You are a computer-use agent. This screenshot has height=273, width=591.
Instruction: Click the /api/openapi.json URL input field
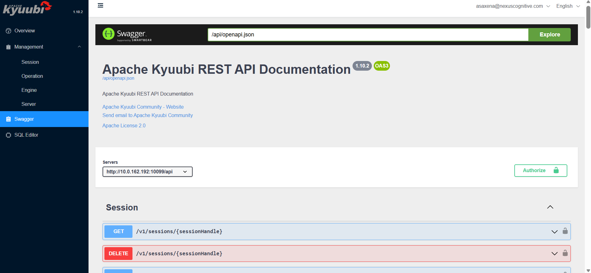(x=368, y=35)
